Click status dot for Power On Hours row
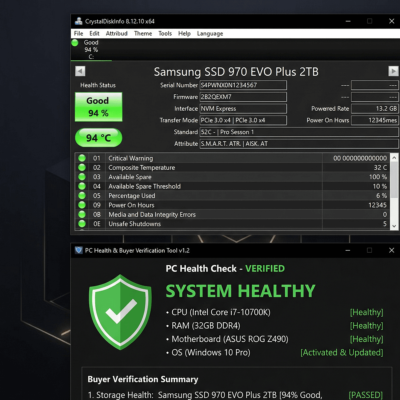This screenshot has width=400, height=400. tap(82, 205)
